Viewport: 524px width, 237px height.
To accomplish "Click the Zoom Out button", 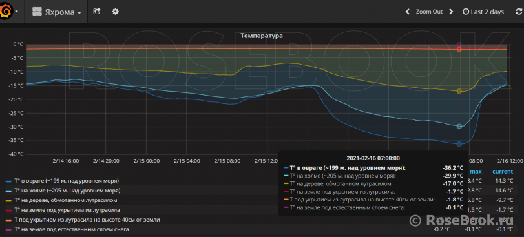I will coord(429,12).
